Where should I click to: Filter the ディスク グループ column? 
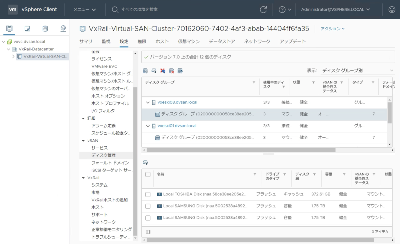[254, 82]
